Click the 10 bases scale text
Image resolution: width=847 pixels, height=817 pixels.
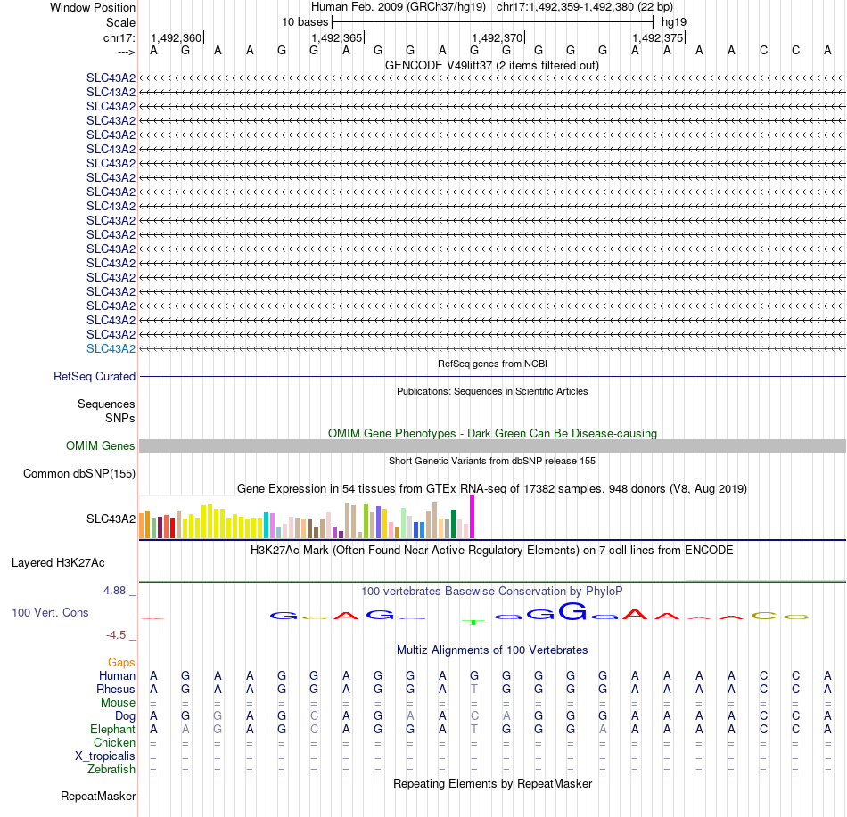point(305,22)
